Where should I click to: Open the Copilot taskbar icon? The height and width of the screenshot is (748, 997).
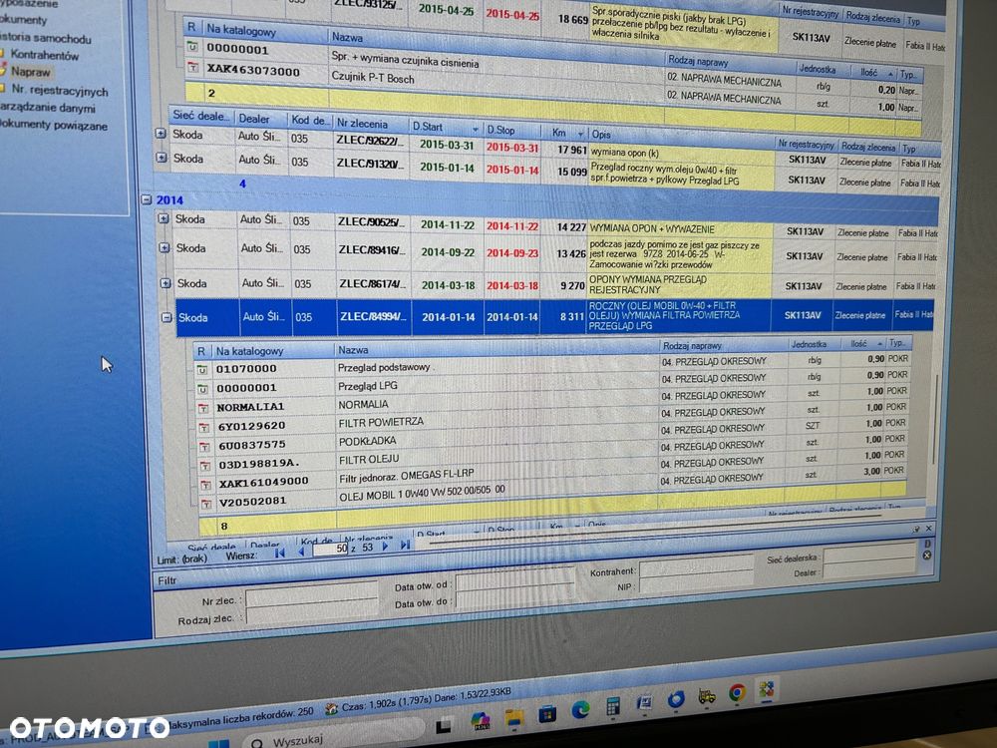(x=481, y=721)
